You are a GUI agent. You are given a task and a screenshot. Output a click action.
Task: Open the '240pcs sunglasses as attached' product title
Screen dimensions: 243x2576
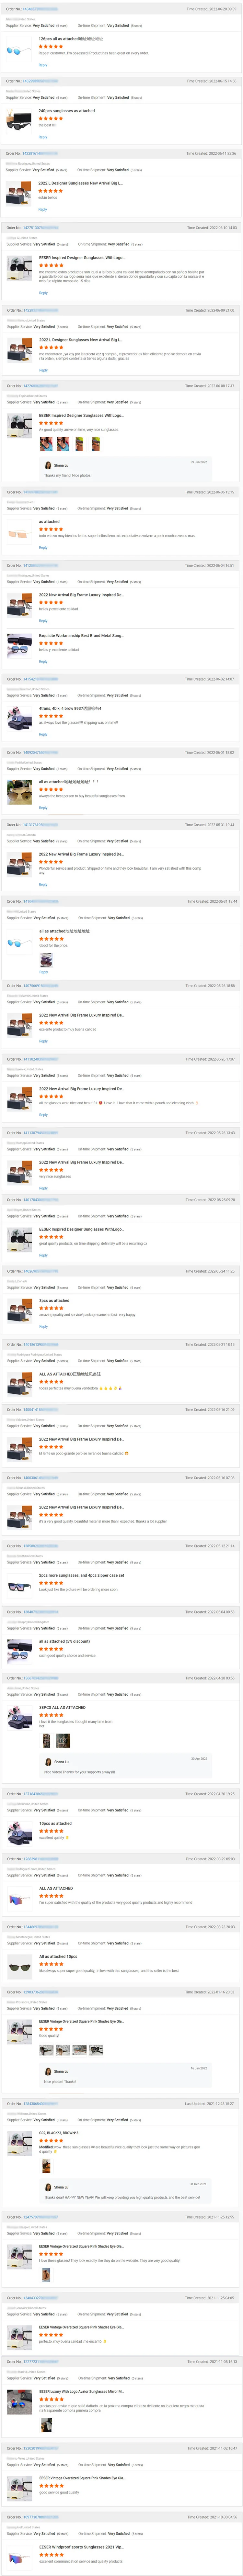click(x=66, y=111)
